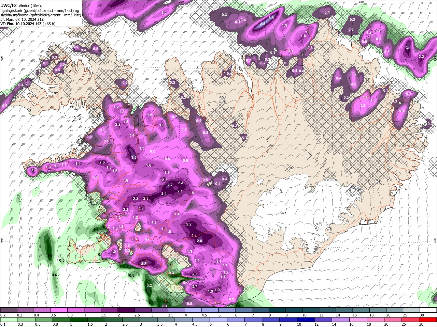Pick the snow legend swatch between 0.8 and 1
437x327 pixels.
pyautogui.click(x=75, y=310)
